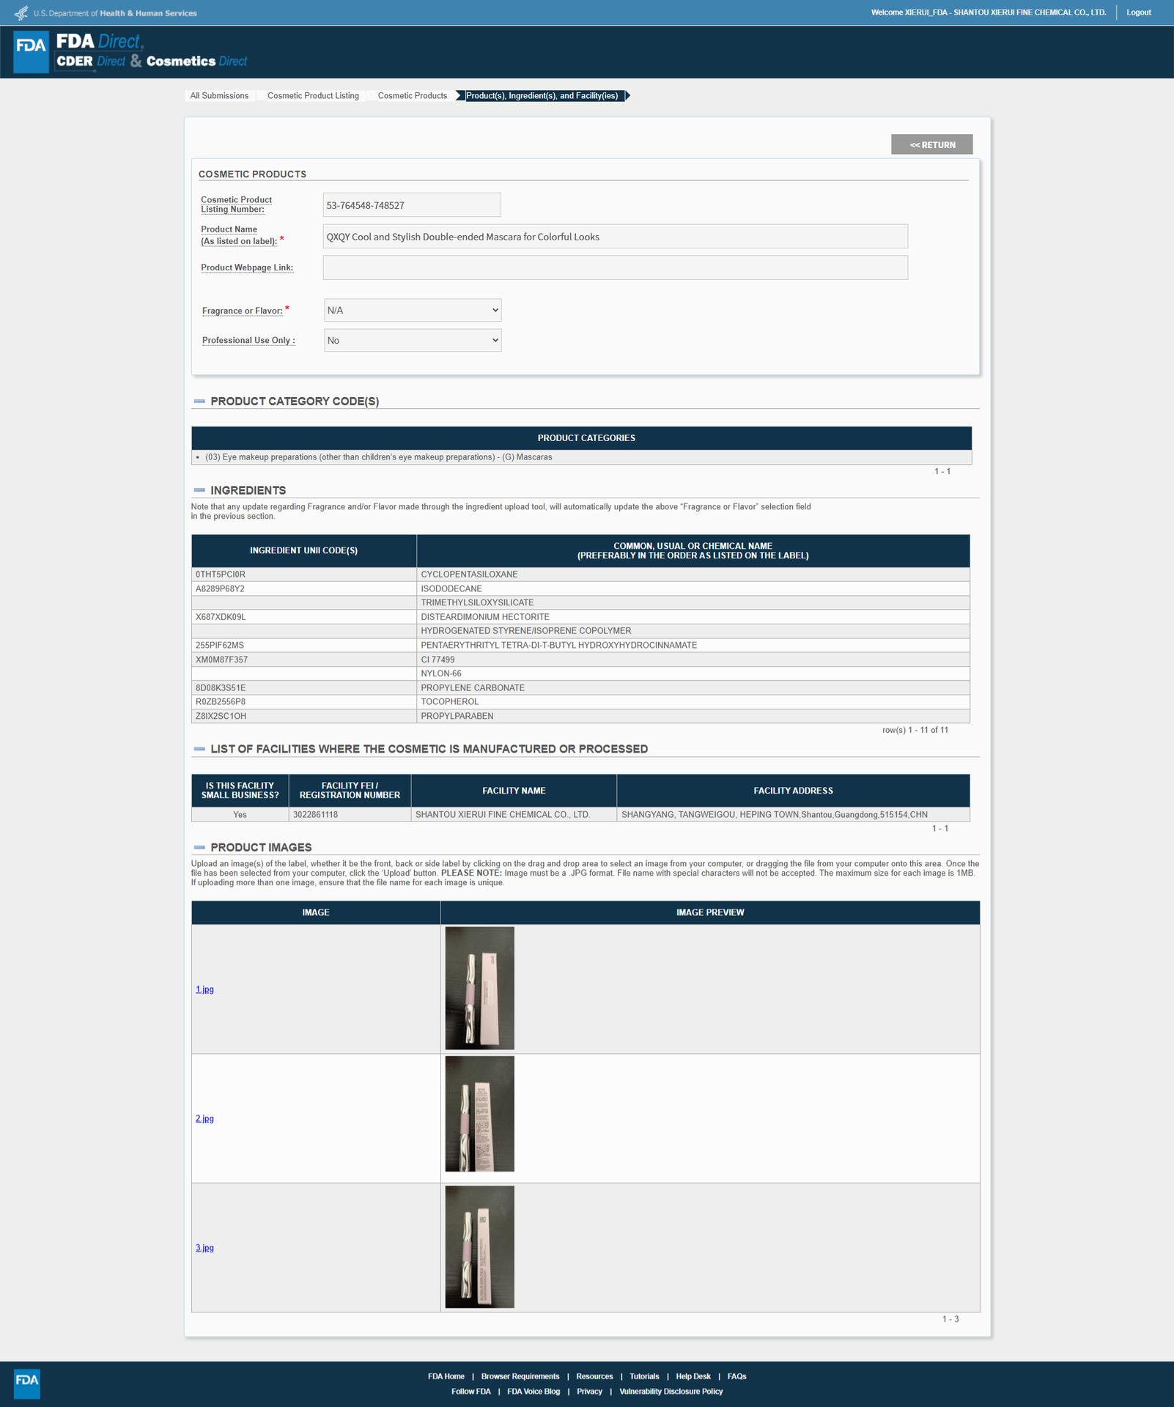The height and width of the screenshot is (1407, 1174).
Task: Click the Follow FDA footer link
Action: (x=471, y=1392)
